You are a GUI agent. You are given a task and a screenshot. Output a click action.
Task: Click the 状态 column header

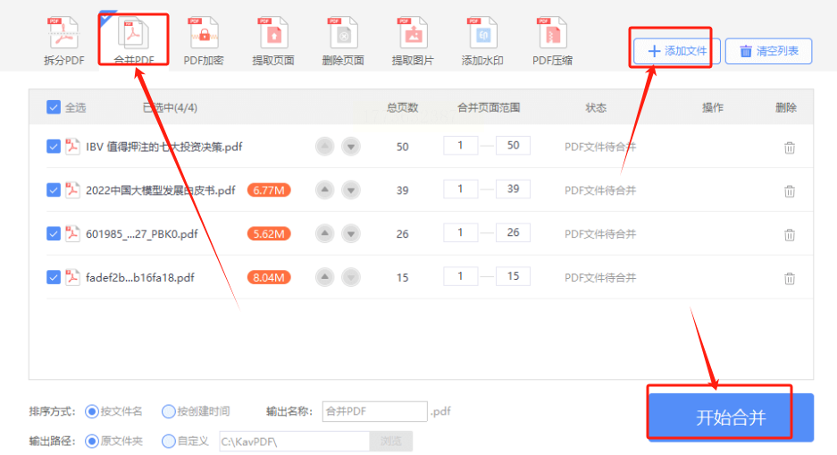point(596,107)
